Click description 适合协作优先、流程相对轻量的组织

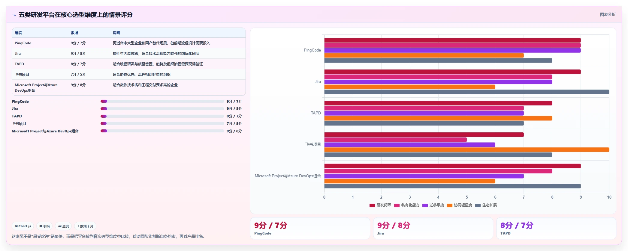pos(141,75)
